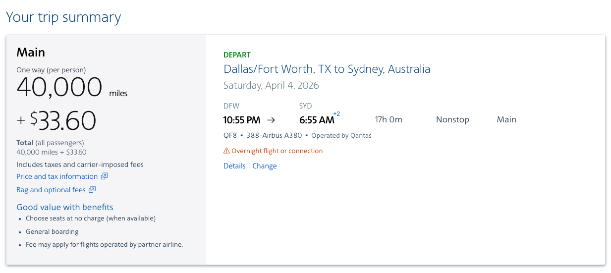Image resolution: width=611 pixels, height=273 pixels.
Task: Open the Bag and optional fees link
Action: (51, 190)
